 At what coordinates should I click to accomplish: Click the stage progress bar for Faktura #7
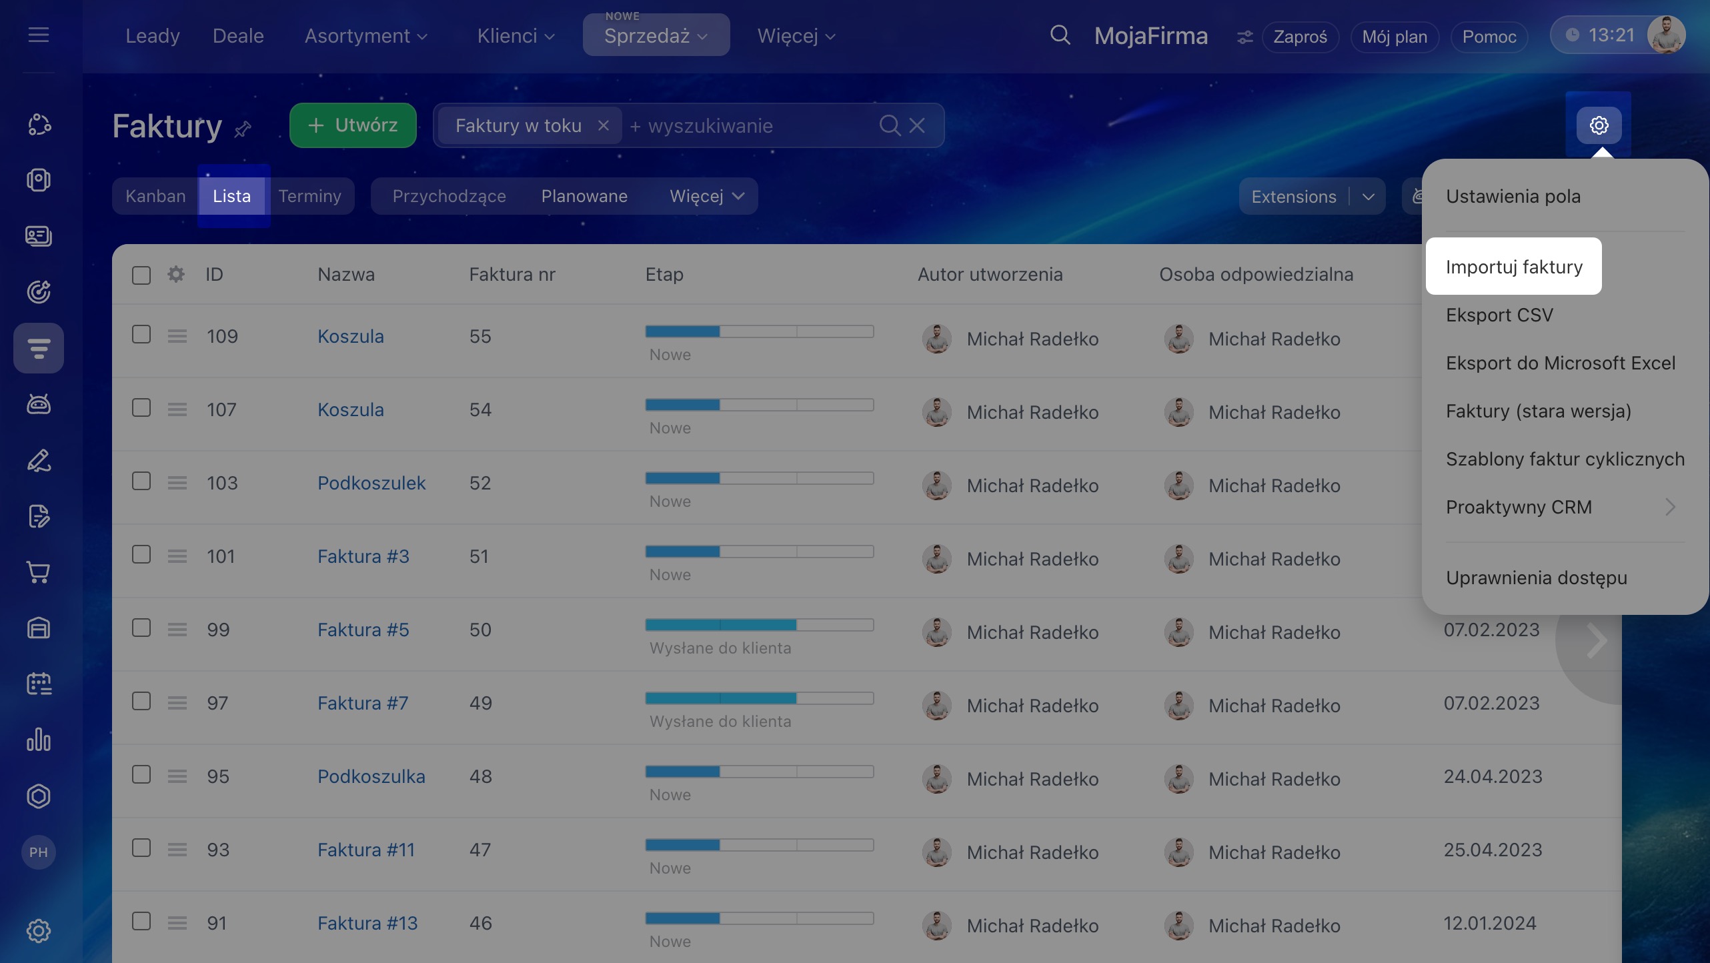(x=759, y=698)
